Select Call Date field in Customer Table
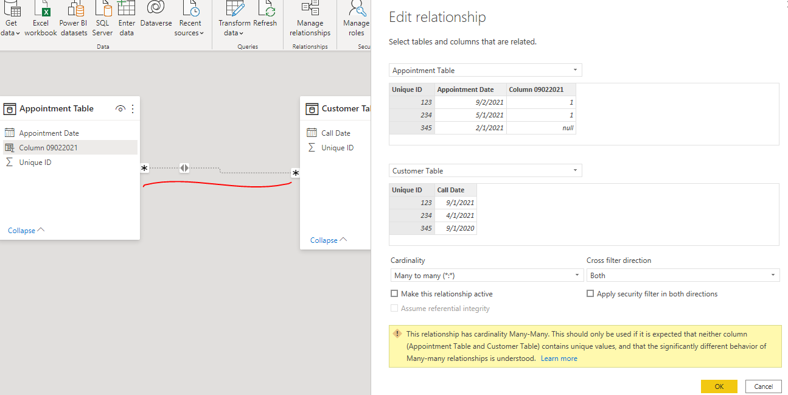 click(x=336, y=133)
